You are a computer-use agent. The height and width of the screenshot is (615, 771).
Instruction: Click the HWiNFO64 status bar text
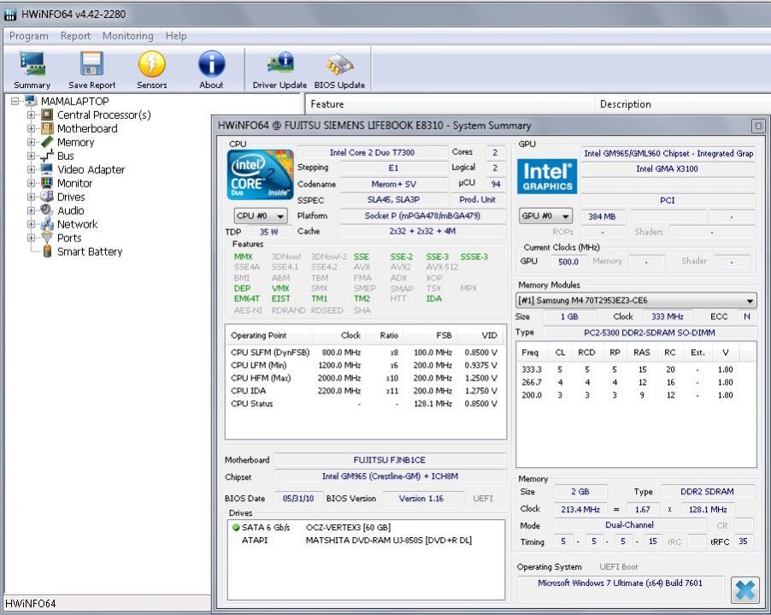(x=31, y=604)
